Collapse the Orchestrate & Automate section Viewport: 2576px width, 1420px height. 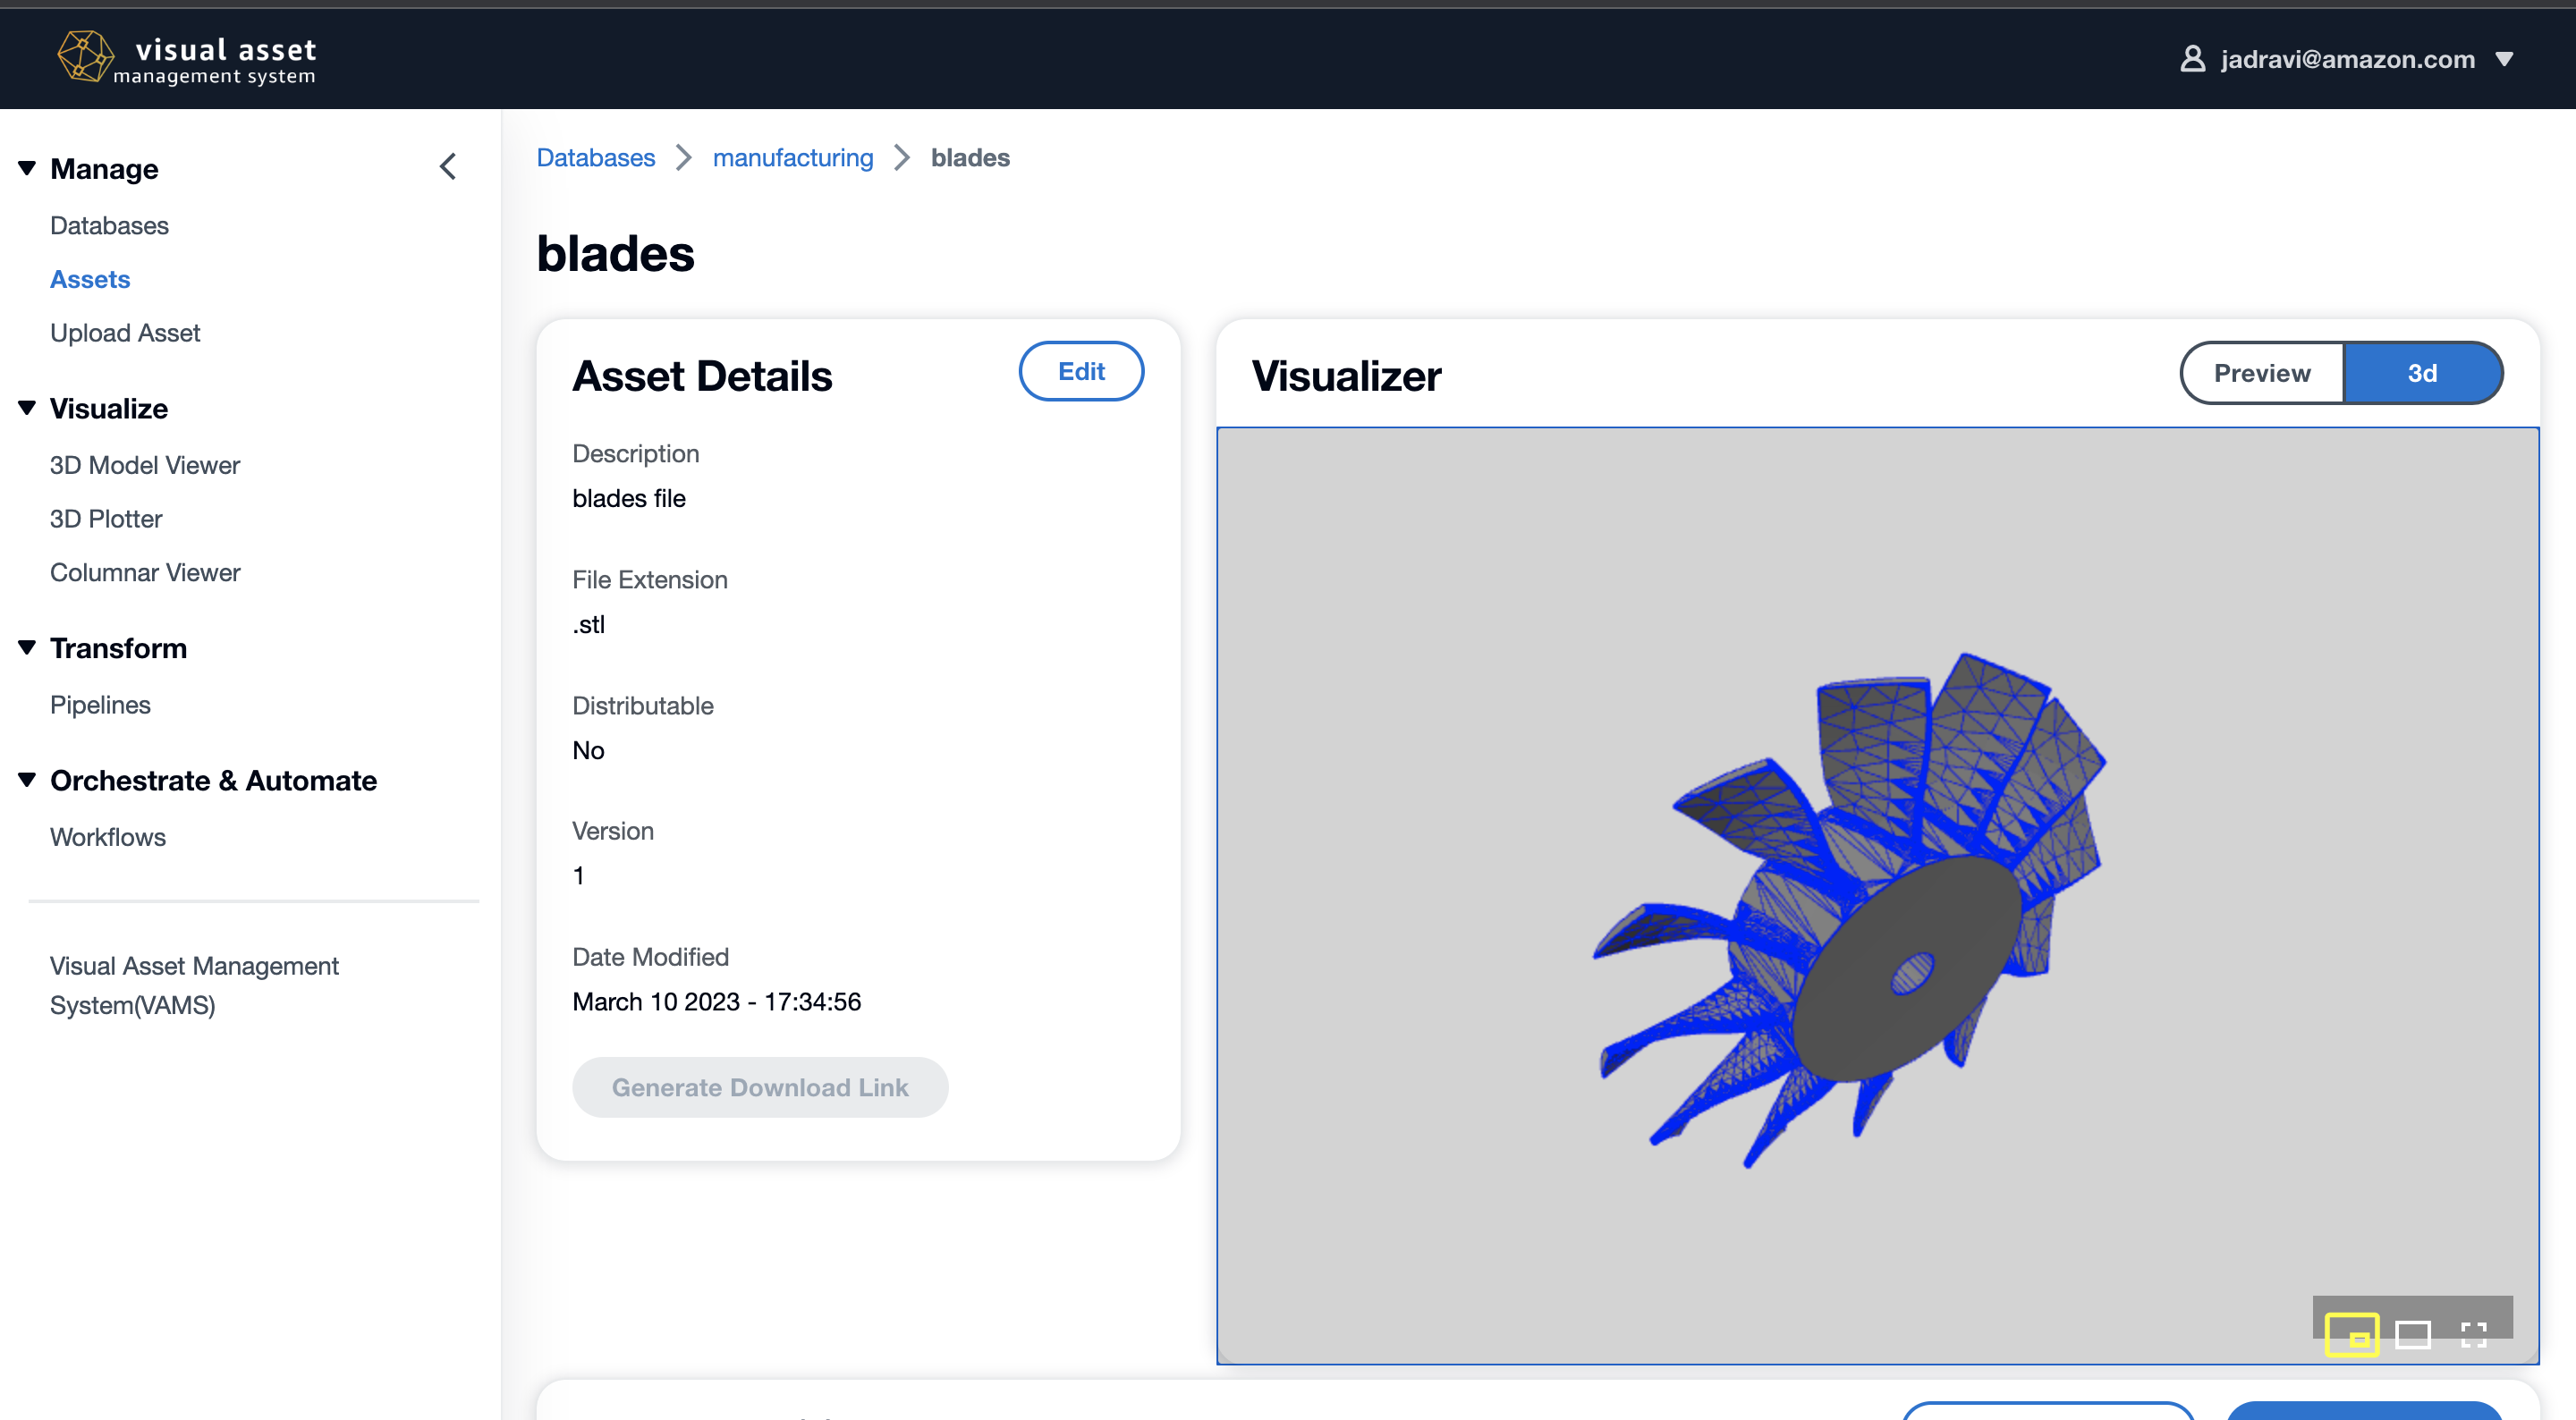(27, 780)
